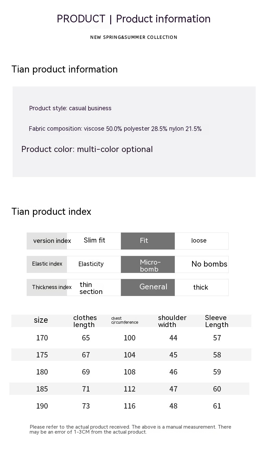Click the 116 chest circumference value
The image size is (263, 455).
[130, 406]
